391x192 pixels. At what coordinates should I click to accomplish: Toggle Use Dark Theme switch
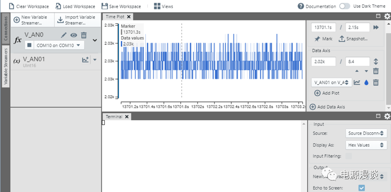click(344, 6)
